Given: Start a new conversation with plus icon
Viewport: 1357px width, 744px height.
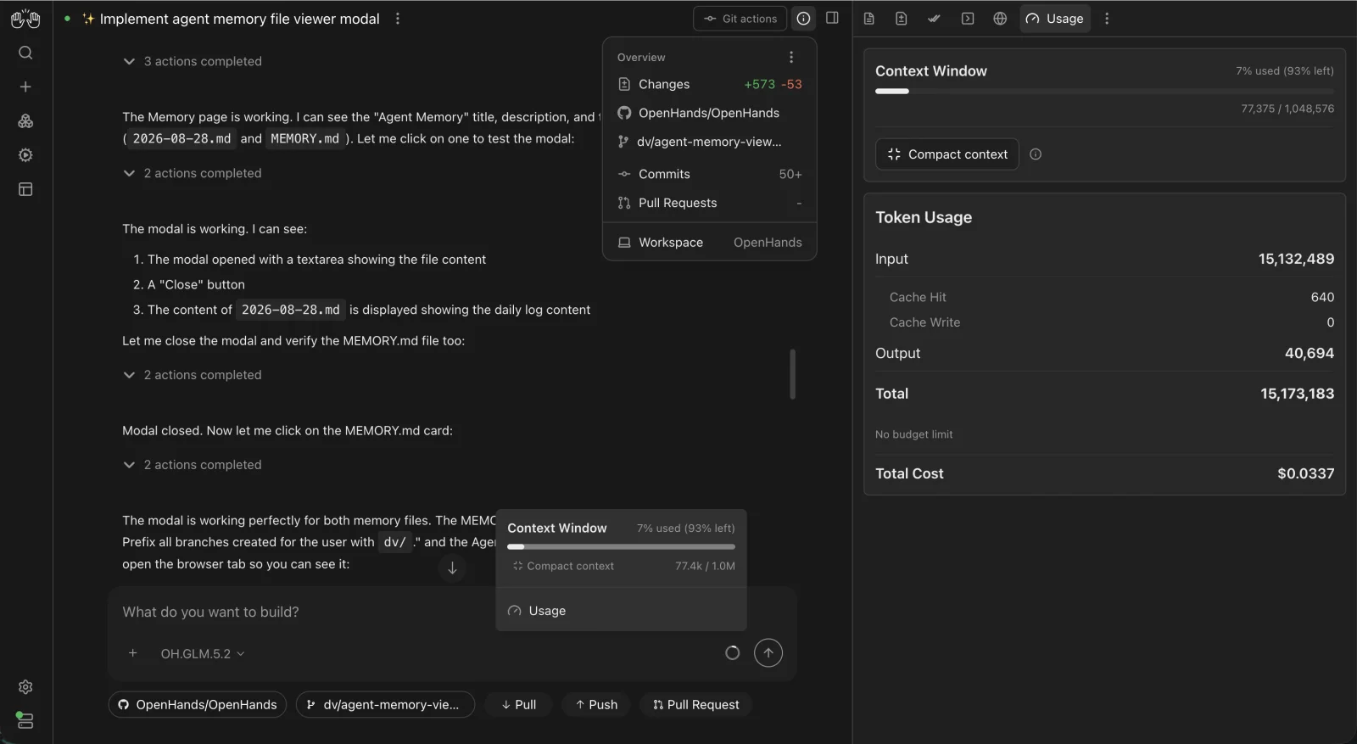Looking at the screenshot, I should [x=25, y=87].
